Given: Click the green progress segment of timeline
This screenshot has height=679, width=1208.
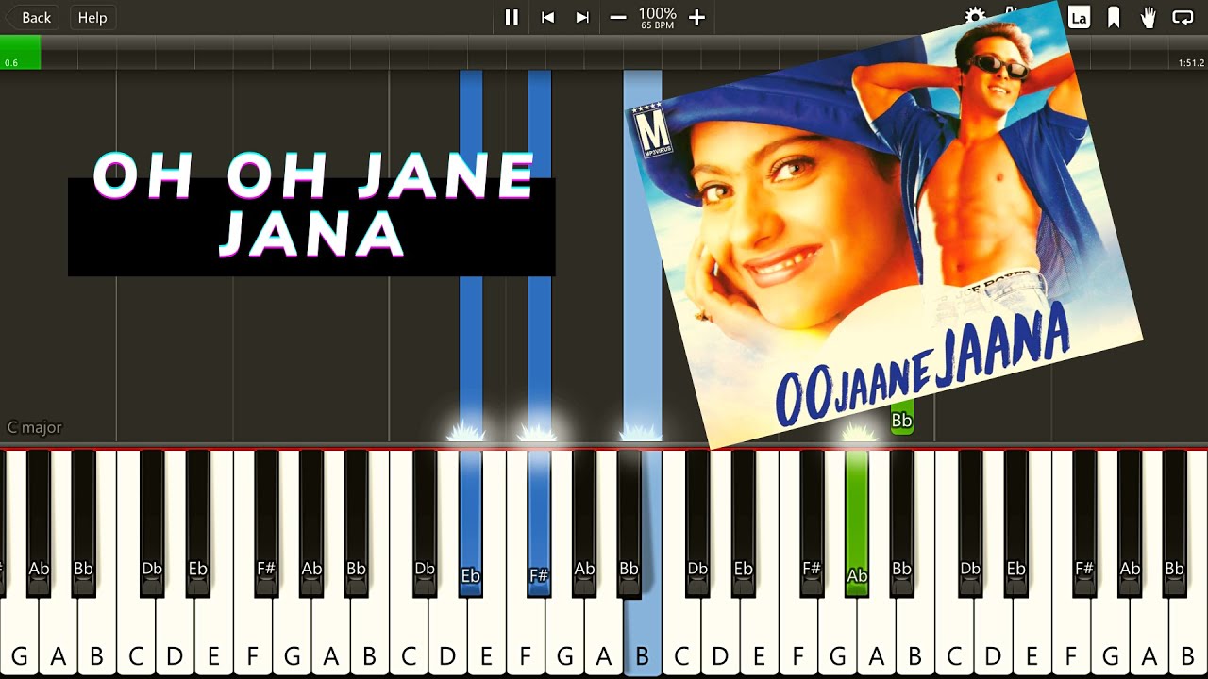Looking at the screenshot, I should tap(20, 52).
